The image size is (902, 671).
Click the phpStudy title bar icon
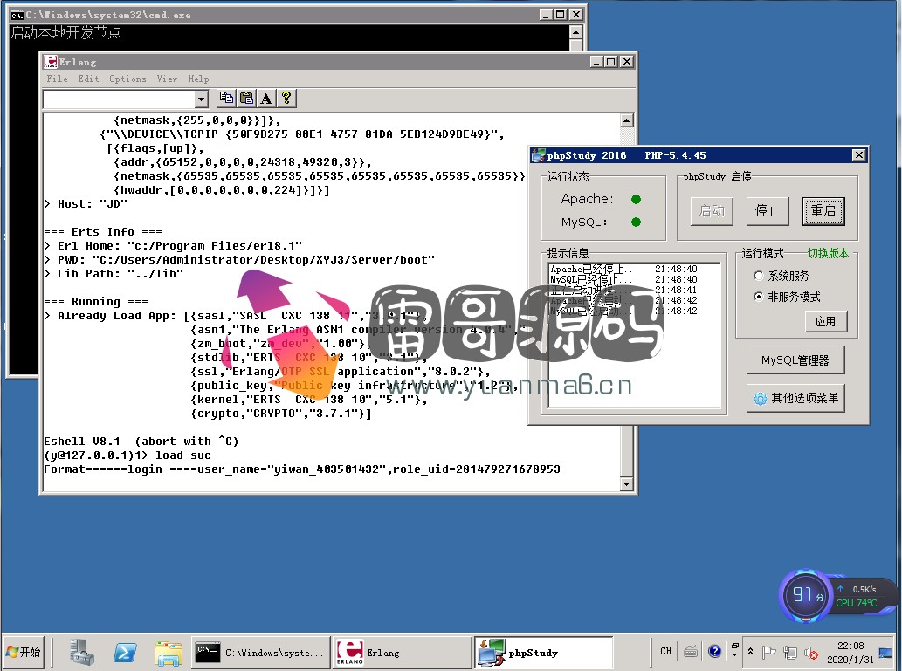(x=538, y=155)
